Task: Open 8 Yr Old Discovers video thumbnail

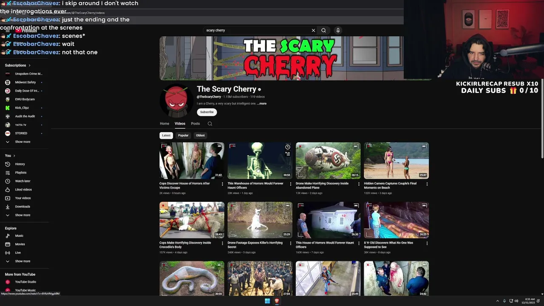Action: coord(396,220)
